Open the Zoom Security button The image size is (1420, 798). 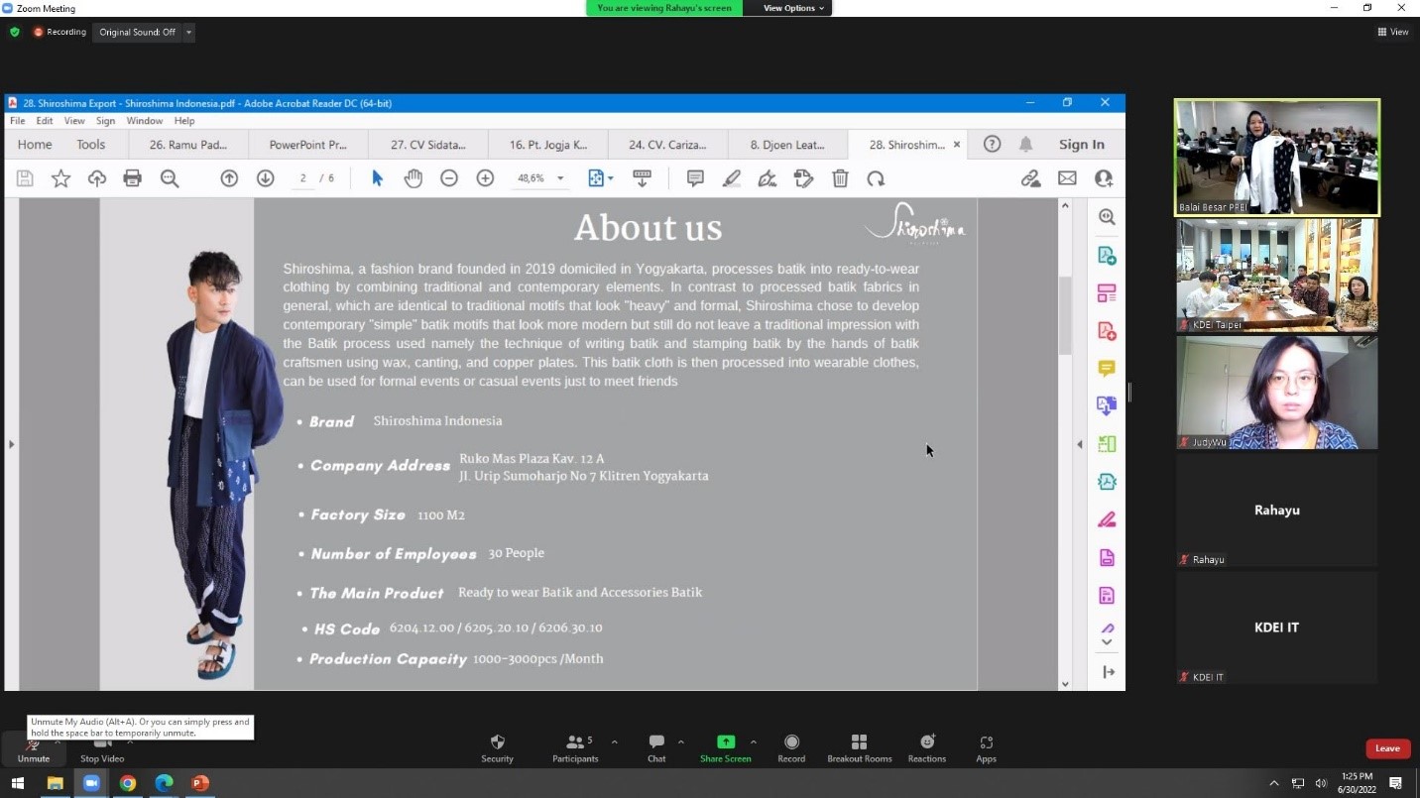[x=497, y=749]
